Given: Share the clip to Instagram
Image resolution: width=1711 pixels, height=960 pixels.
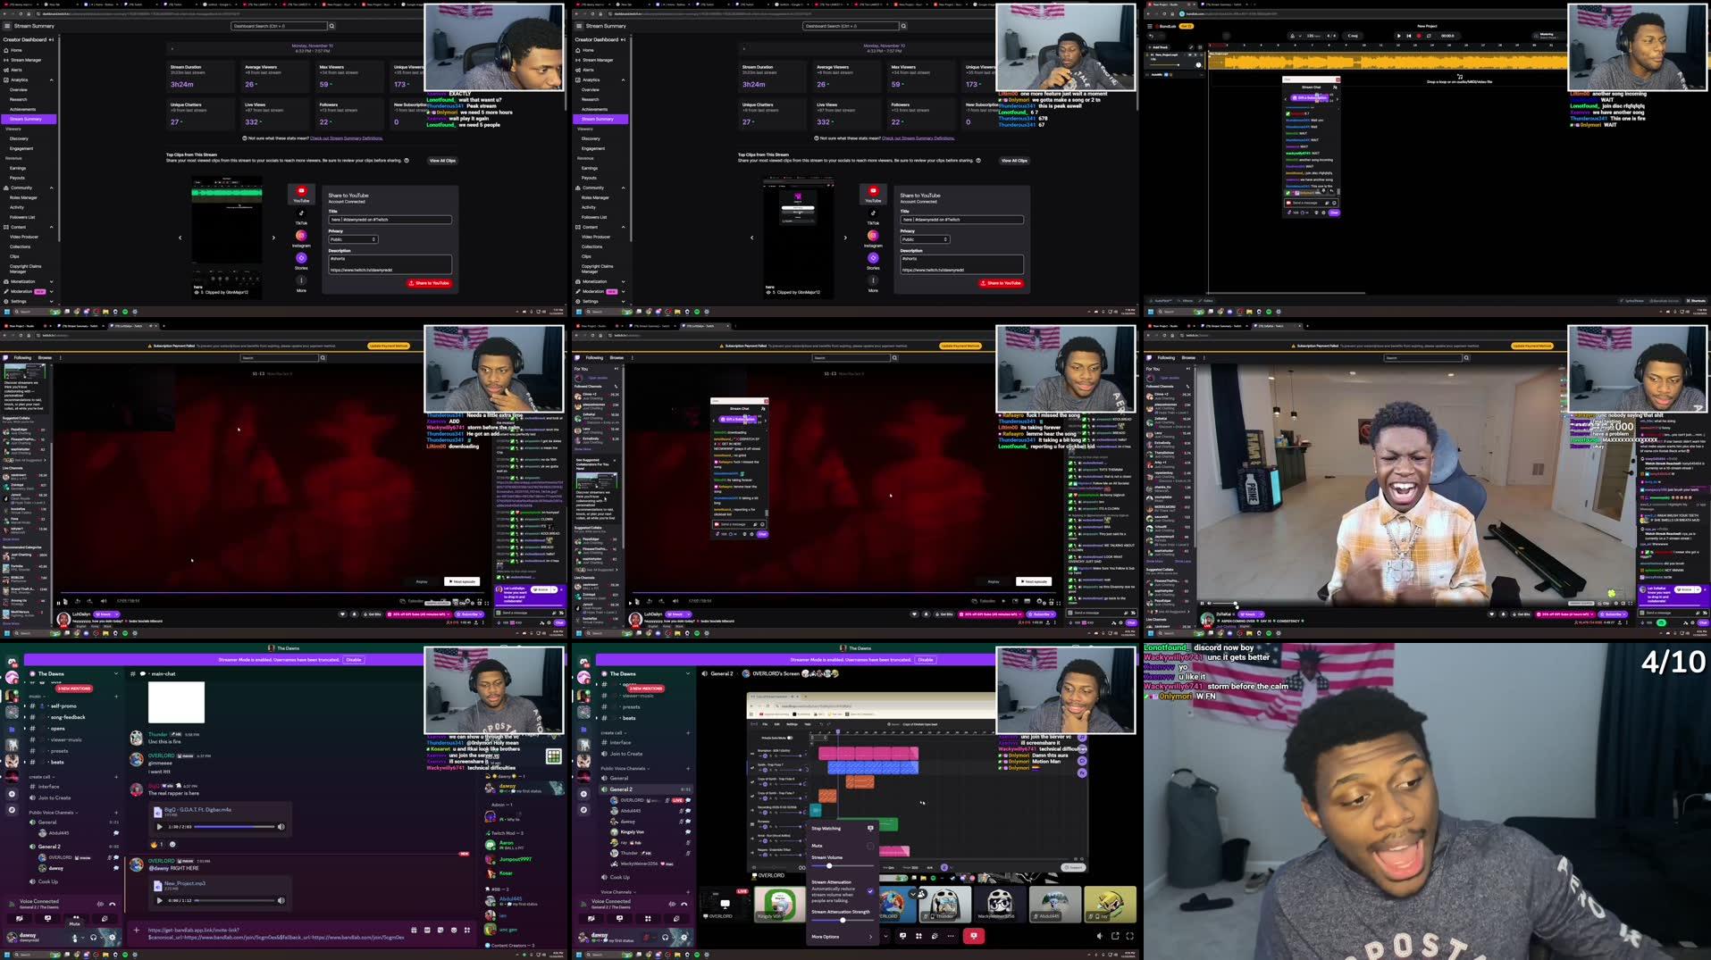Looking at the screenshot, I should click(x=301, y=235).
